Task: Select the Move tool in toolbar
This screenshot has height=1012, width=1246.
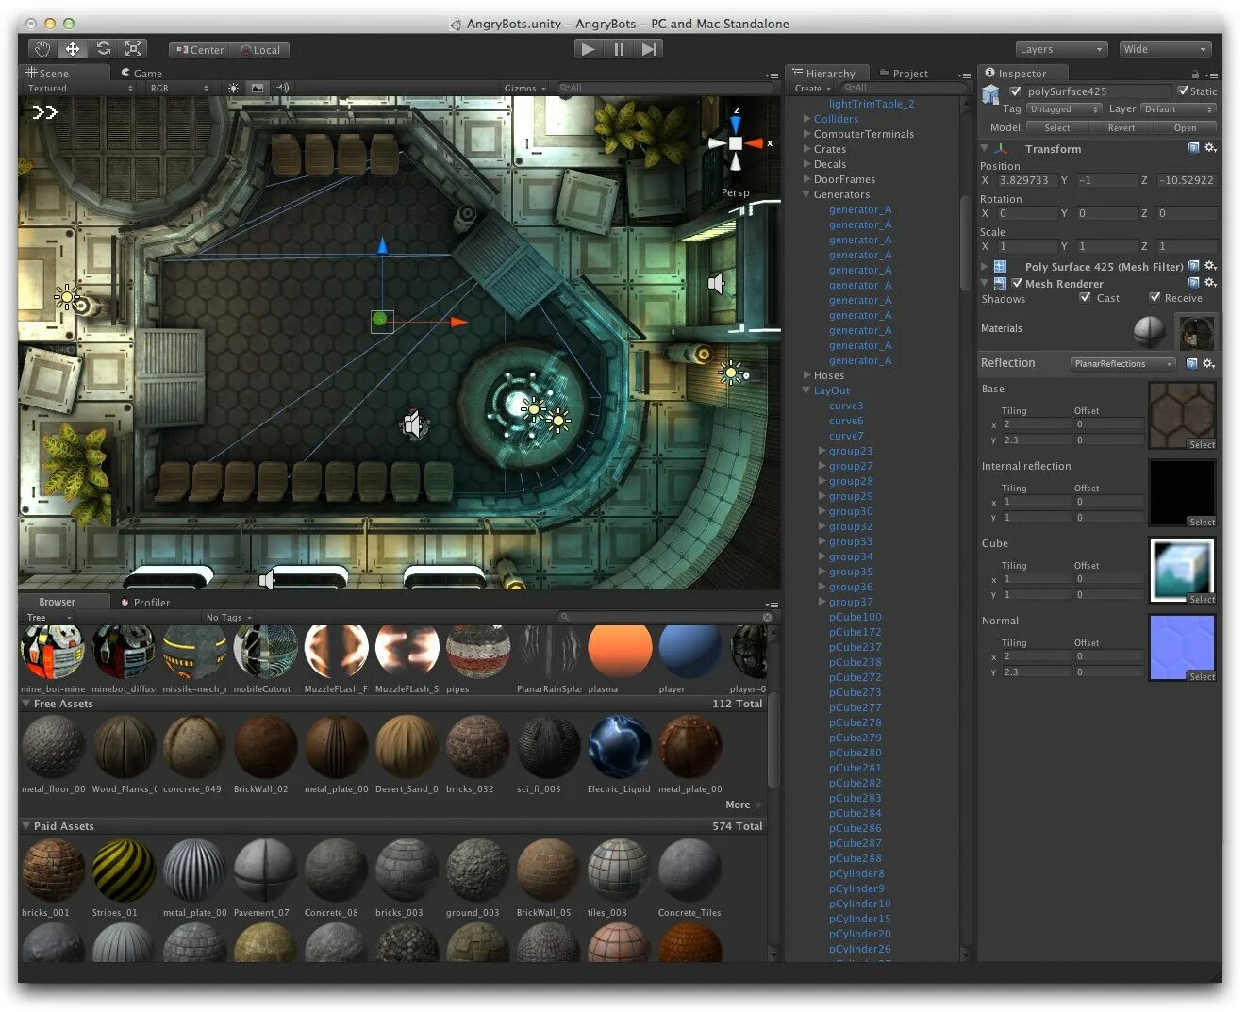Action: [73, 49]
